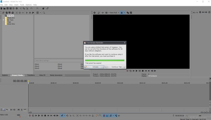Viewport: 211px width, 120px height.
Task: Click the 00:01:00 mark on timeline ruler
Action: (x=120, y=83)
